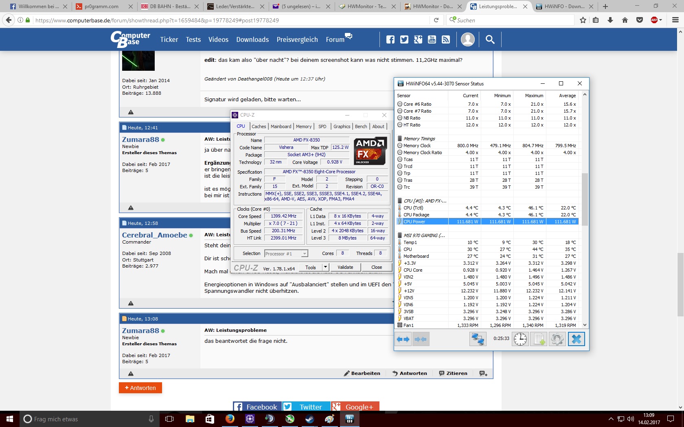This screenshot has width=684, height=427.
Task: Share on Facebook via the share button
Action: 257,407
